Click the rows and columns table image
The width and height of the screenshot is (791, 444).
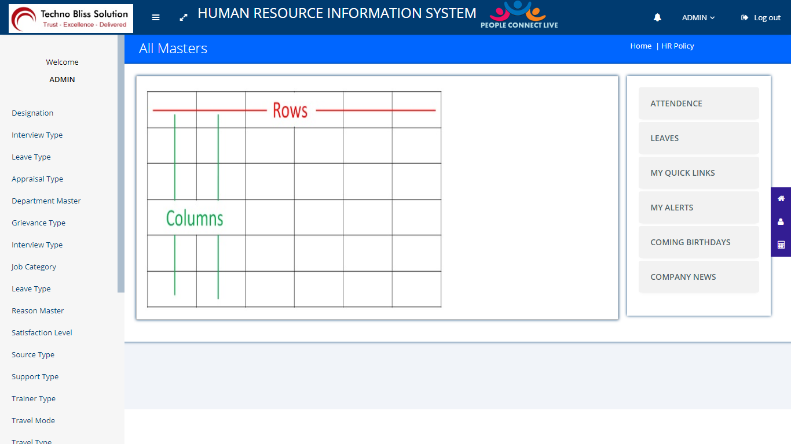pyautogui.click(x=294, y=199)
